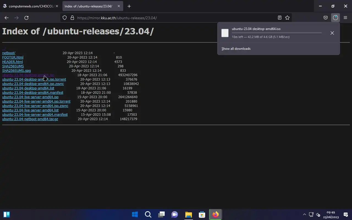The height and width of the screenshot is (220, 352).
Task: Click ubuntu-23.04-desktop-amd64.iso.torrent link
Action: click(x=34, y=79)
